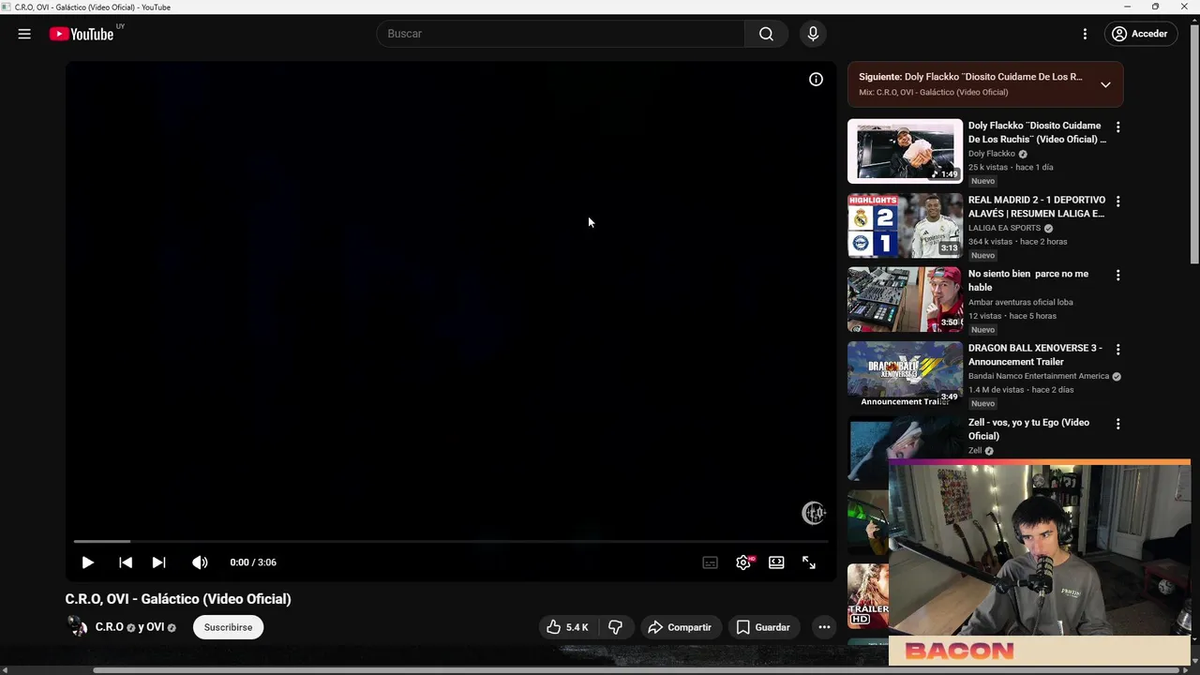Open the video info card icon

click(816, 80)
